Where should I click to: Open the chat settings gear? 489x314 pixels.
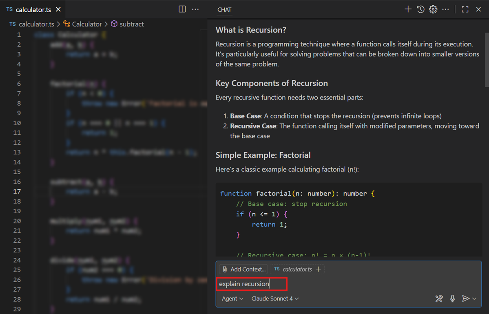pyautogui.click(x=433, y=9)
